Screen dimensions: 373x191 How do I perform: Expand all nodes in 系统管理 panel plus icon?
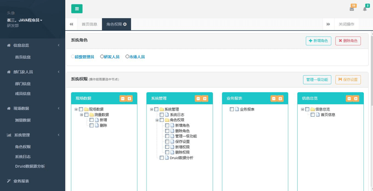coord(205,99)
